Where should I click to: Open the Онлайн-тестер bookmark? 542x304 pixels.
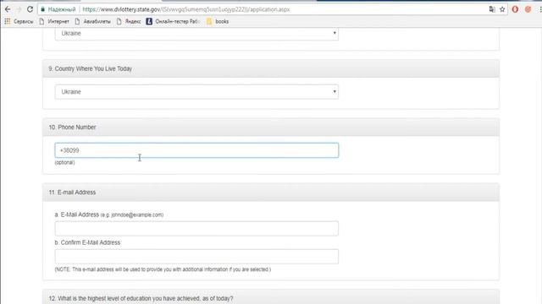173,21
